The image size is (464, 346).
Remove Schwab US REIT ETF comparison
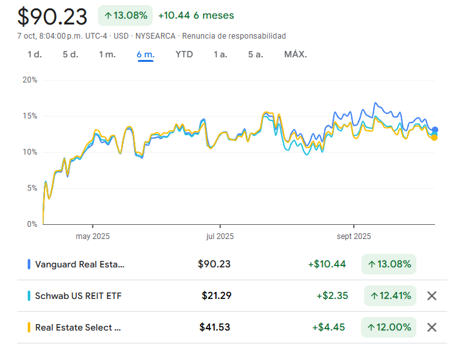coord(432,296)
